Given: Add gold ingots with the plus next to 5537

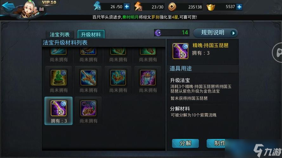Looking at the screenshot, I should 239,7.
